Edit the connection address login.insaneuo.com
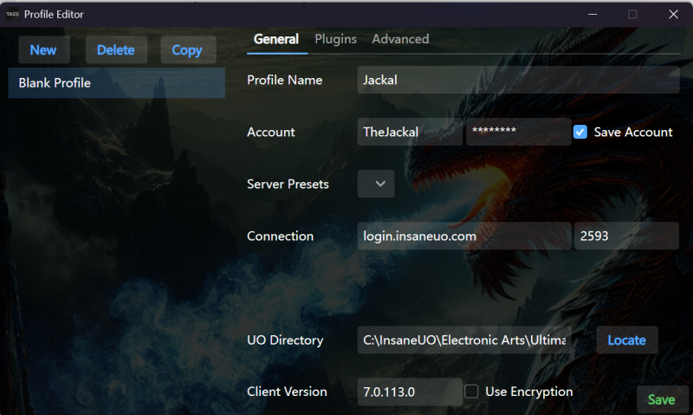 click(464, 236)
